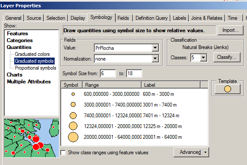247x165 pixels.
Task: Click range 3000,000001 - 7400,000000
Action: pyautogui.click(x=113, y=105)
